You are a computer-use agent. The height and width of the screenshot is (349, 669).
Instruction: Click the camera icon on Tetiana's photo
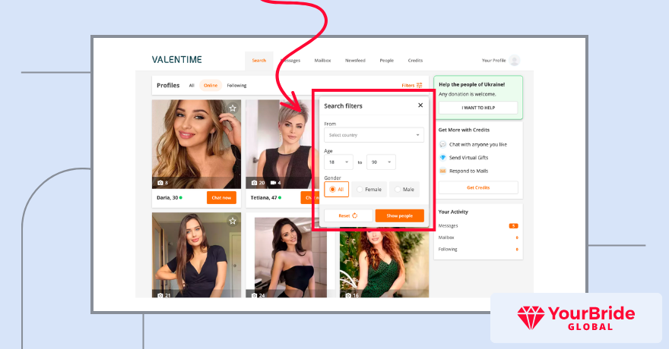click(254, 183)
